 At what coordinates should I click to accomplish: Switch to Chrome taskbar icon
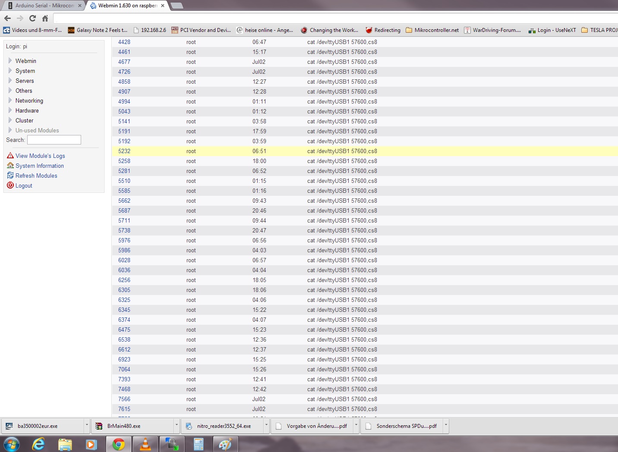pyautogui.click(x=119, y=444)
